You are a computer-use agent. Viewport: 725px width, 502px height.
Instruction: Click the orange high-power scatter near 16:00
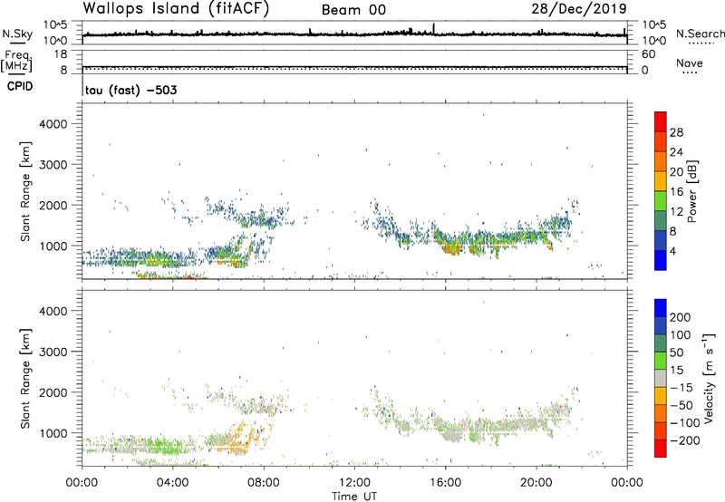point(451,249)
